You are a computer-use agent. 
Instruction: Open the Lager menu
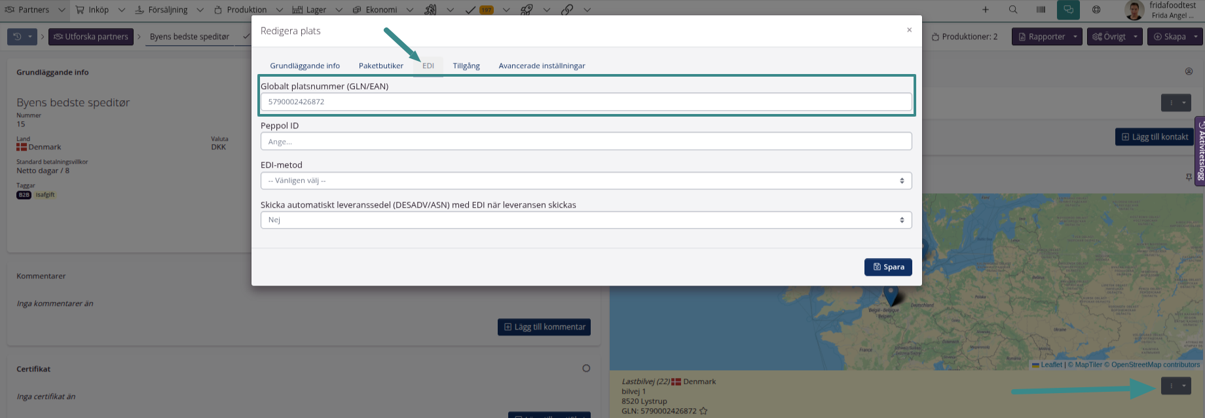click(309, 10)
